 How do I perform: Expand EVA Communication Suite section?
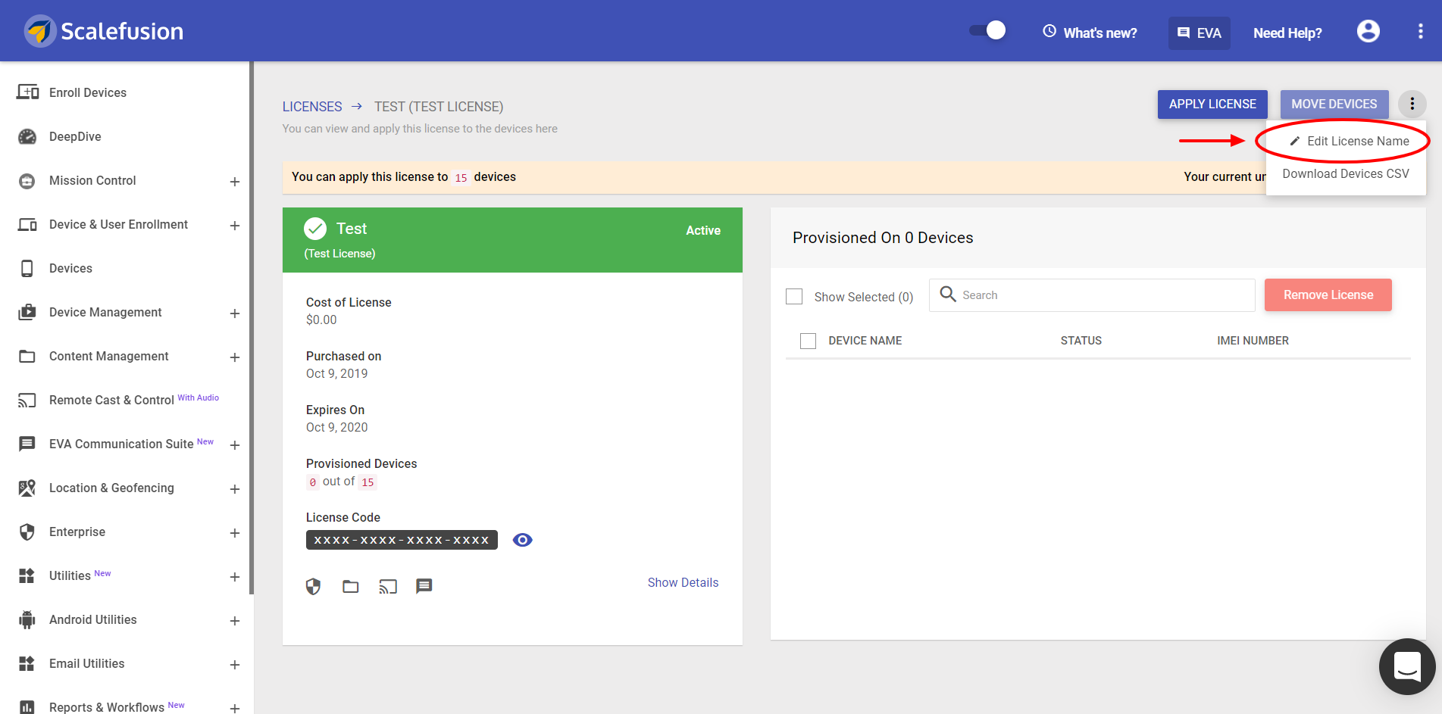tap(235, 445)
